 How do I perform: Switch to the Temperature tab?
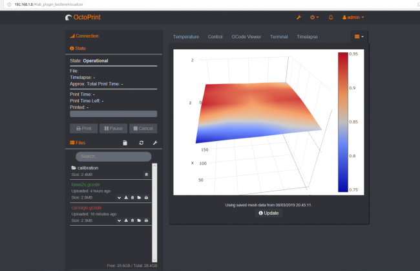click(x=186, y=37)
